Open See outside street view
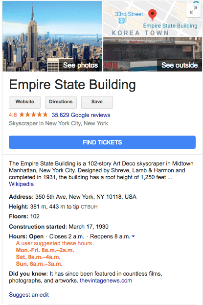 pos(153,54)
